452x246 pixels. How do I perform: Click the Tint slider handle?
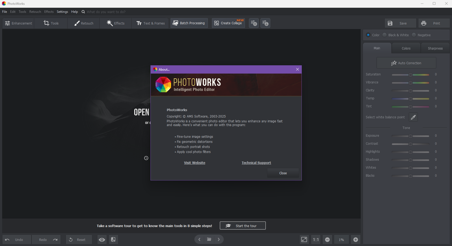[411, 107]
